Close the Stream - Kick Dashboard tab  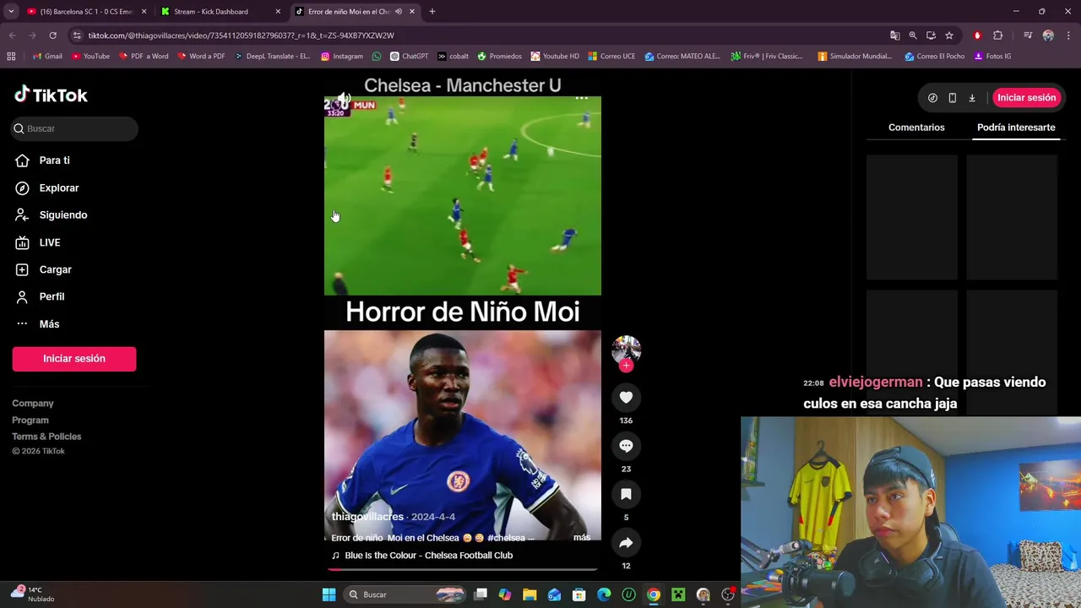278,12
